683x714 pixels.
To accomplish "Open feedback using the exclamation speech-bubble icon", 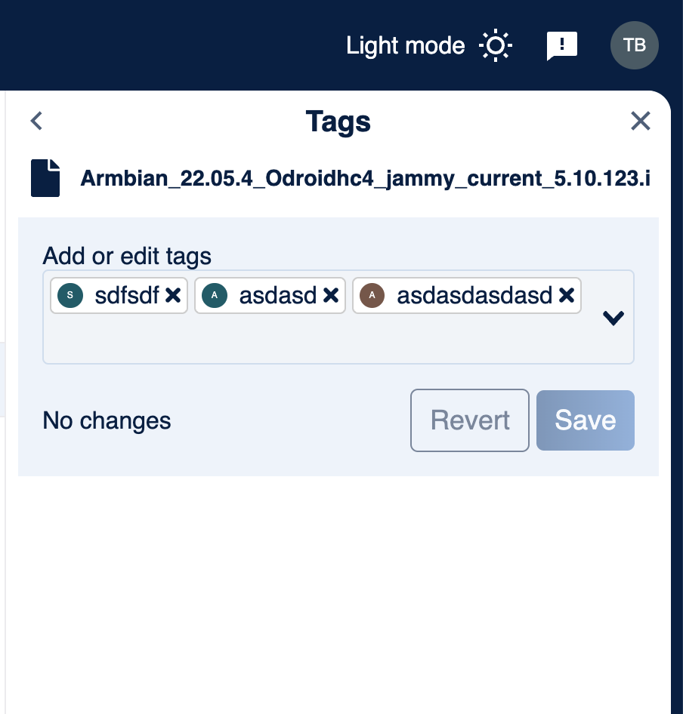I will tap(561, 45).
